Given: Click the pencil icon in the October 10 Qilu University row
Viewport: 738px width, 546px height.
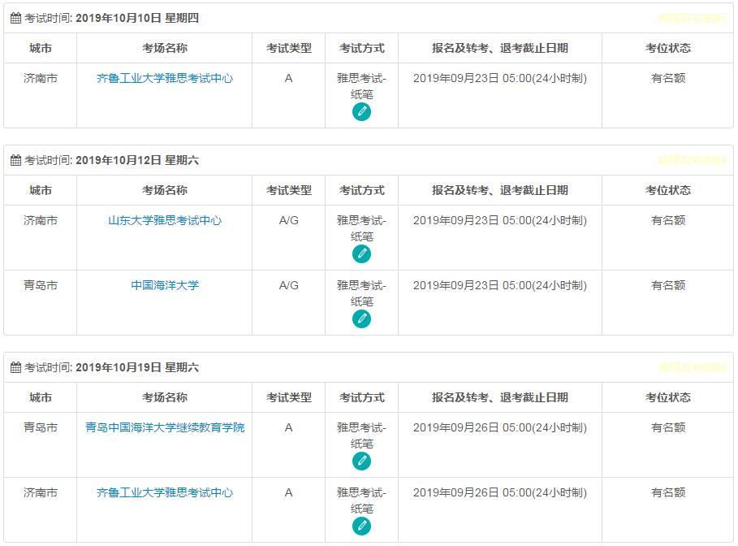Looking at the screenshot, I should (362, 112).
